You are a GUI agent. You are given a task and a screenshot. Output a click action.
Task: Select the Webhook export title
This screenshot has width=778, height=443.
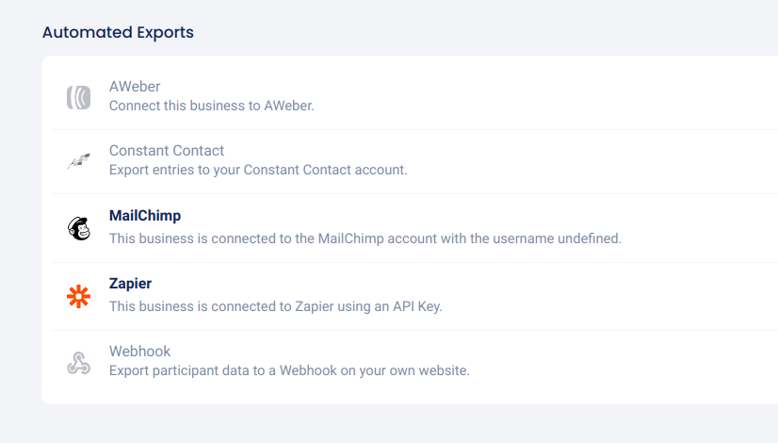pyautogui.click(x=139, y=352)
